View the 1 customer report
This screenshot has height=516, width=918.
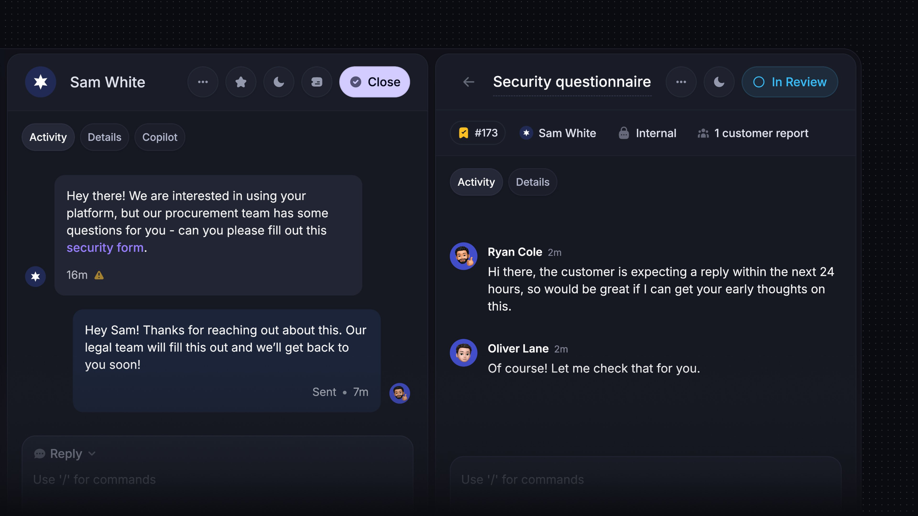[753, 133]
